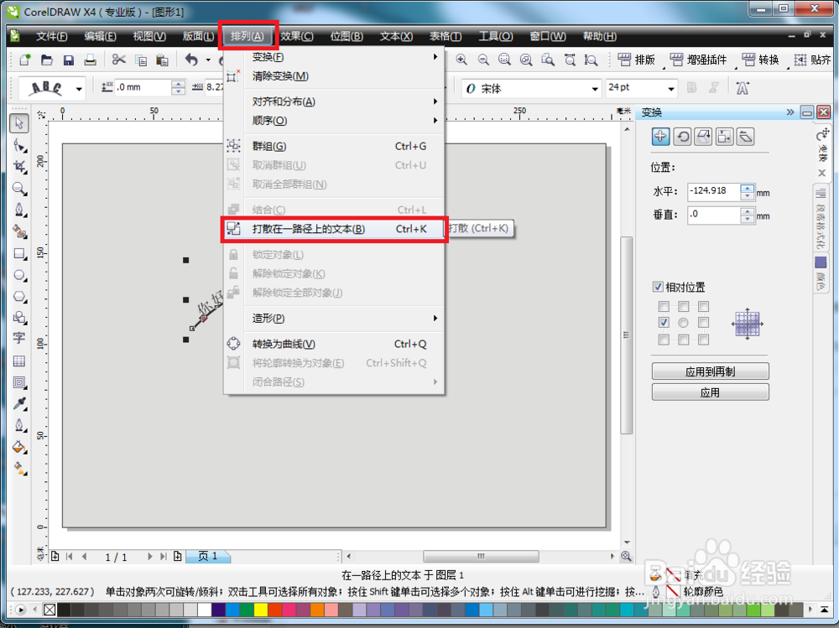839x628 pixels.
Task: Choose 打散在一路径上的文本 menu entry
Action: 335,229
